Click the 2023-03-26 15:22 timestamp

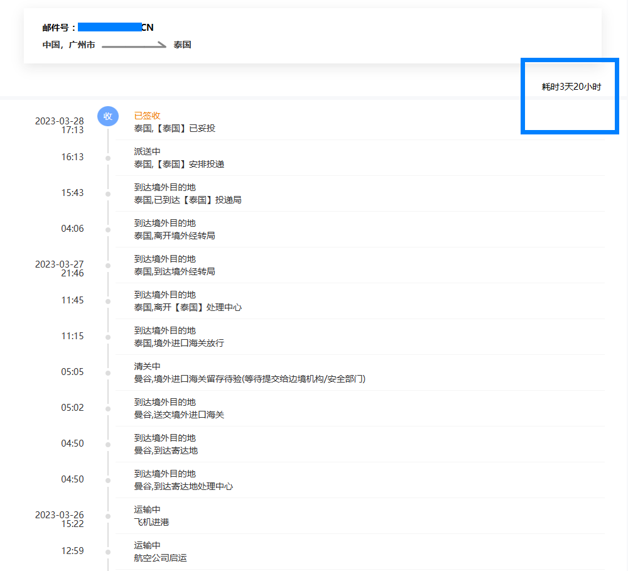(x=59, y=519)
